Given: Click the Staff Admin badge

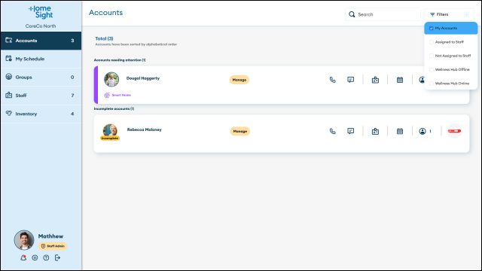Looking at the screenshot, I should tap(53, 246).
